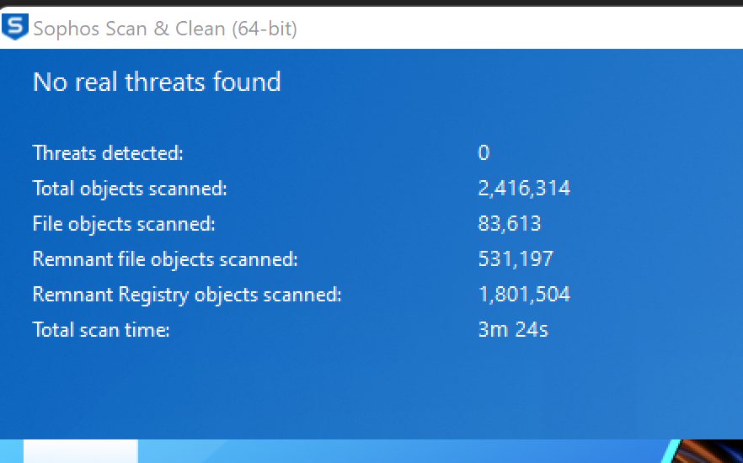Click the light blue strip below the results panel
The width and height of the screenshot is (743, 463).
[x=379, y=451]
